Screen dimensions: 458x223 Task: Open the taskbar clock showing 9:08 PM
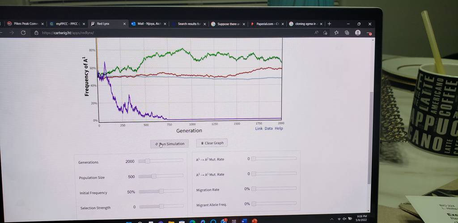pyautogui.click(x=361, y=218)
